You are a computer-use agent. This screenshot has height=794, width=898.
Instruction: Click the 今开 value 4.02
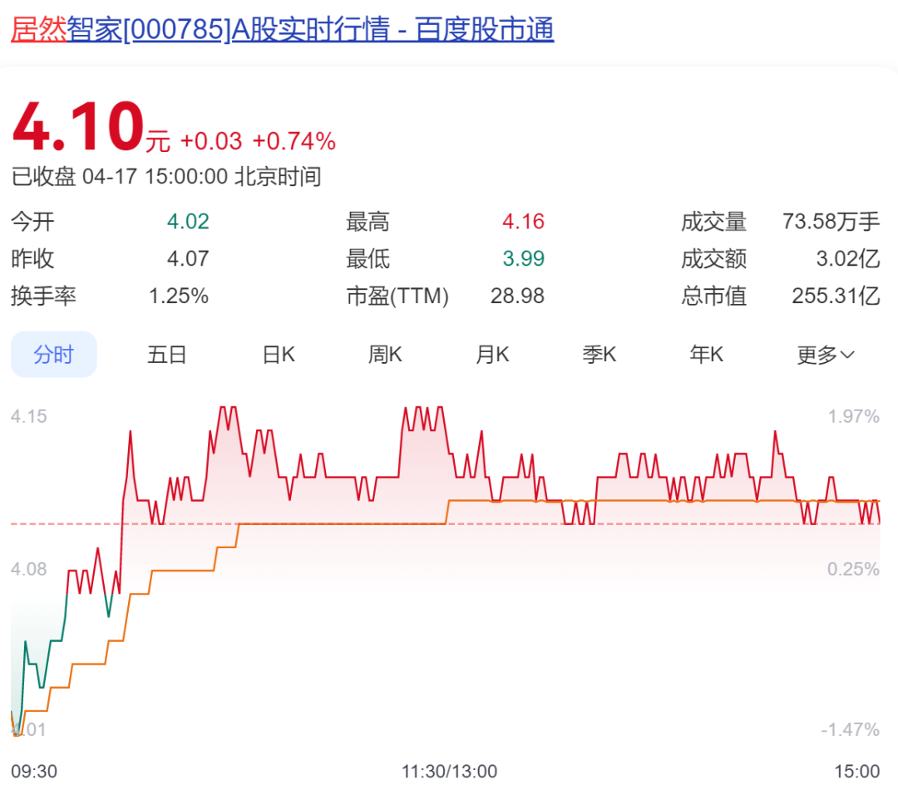(188, 222)
